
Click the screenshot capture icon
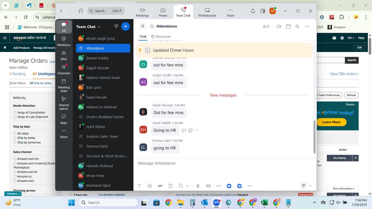[181, 186]
